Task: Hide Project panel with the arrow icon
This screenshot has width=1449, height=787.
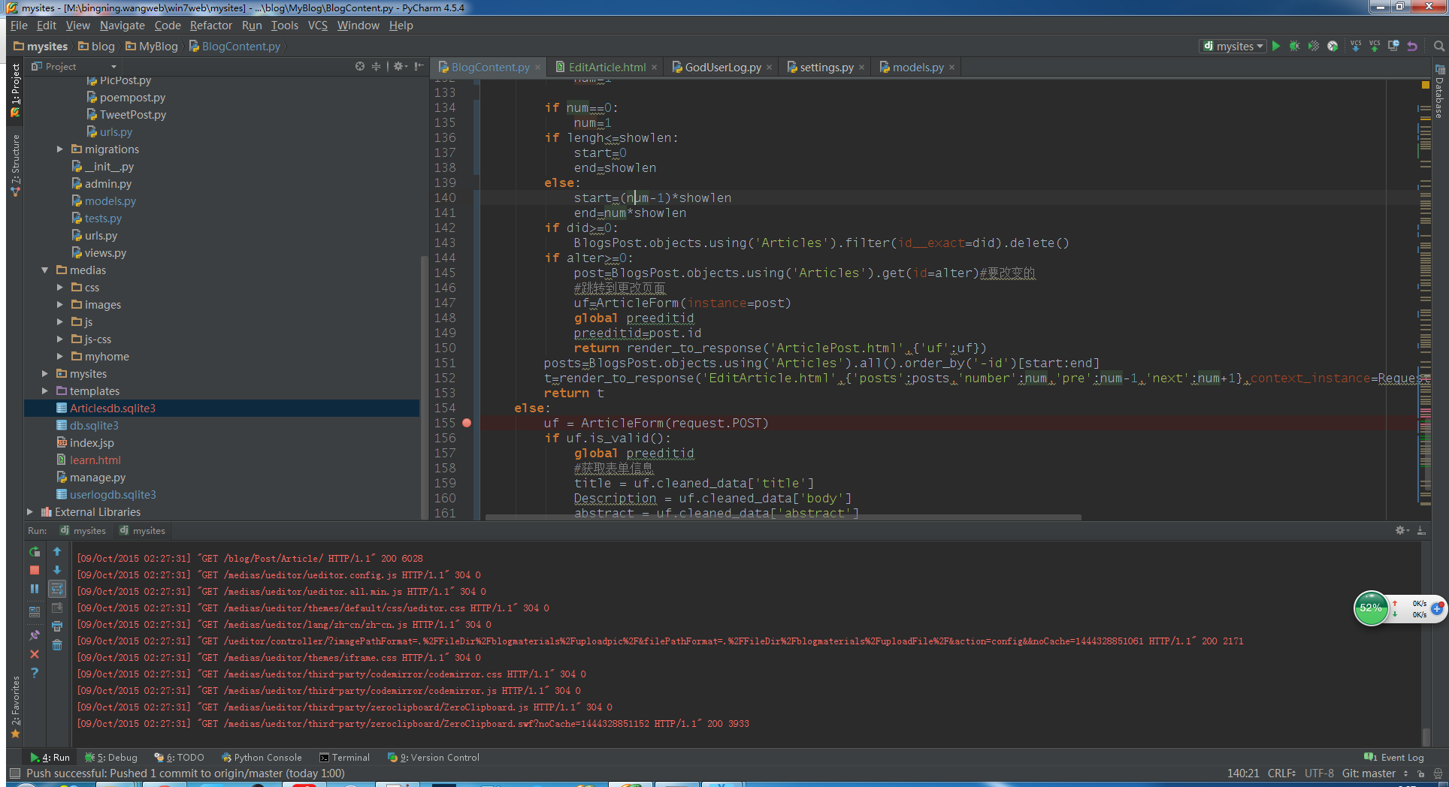Action: (x=419, y=66)
